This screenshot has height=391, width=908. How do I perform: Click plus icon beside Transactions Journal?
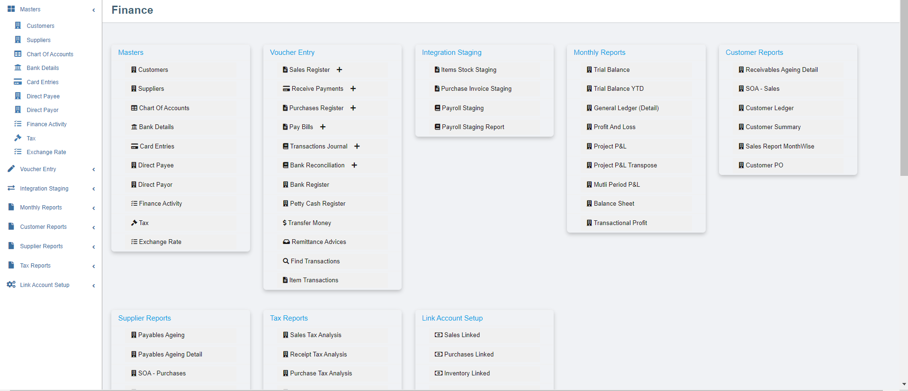pyautogui.click(x=357, y=147)
